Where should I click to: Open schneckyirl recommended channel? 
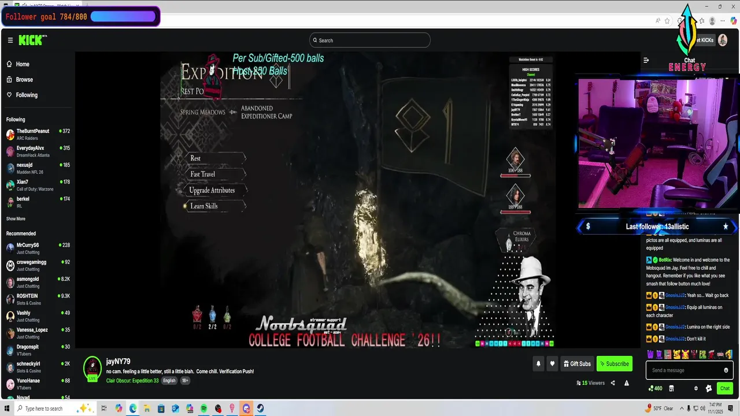click(x=38, y=367)
